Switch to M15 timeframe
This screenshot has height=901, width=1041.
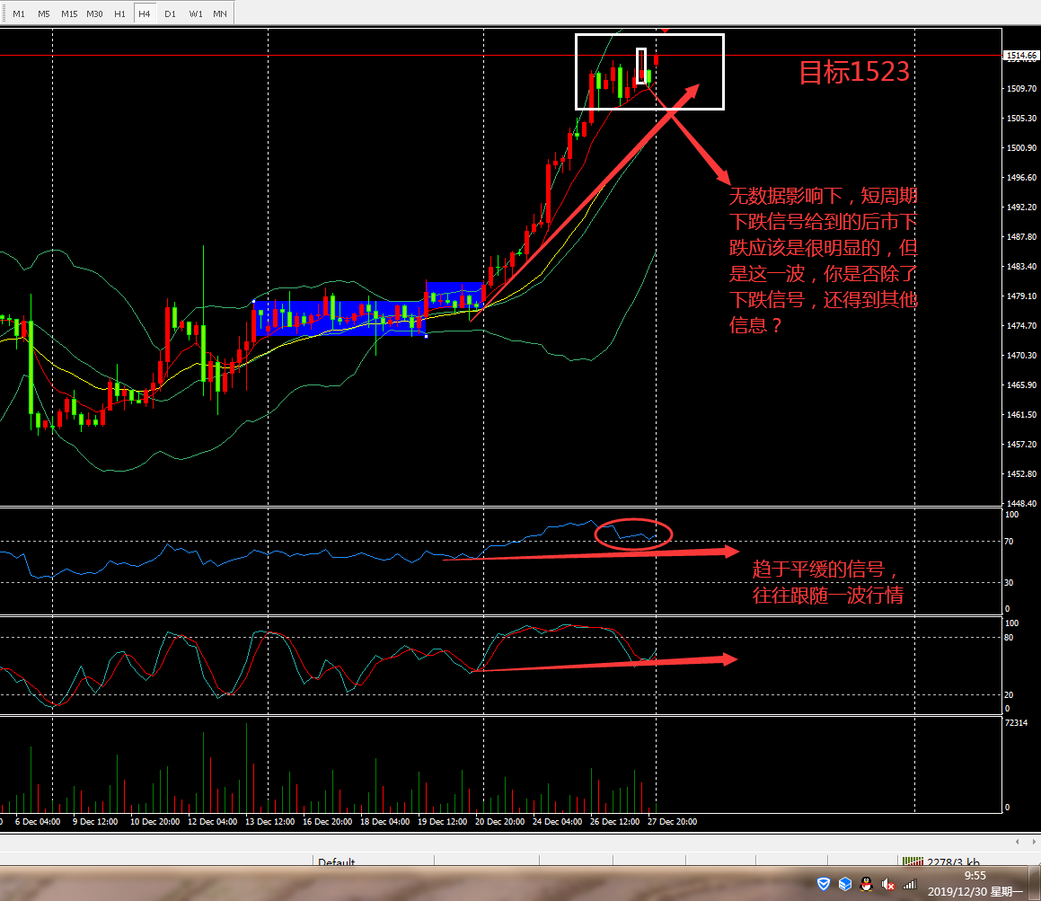pyautogui.click(x=68, y=14)
